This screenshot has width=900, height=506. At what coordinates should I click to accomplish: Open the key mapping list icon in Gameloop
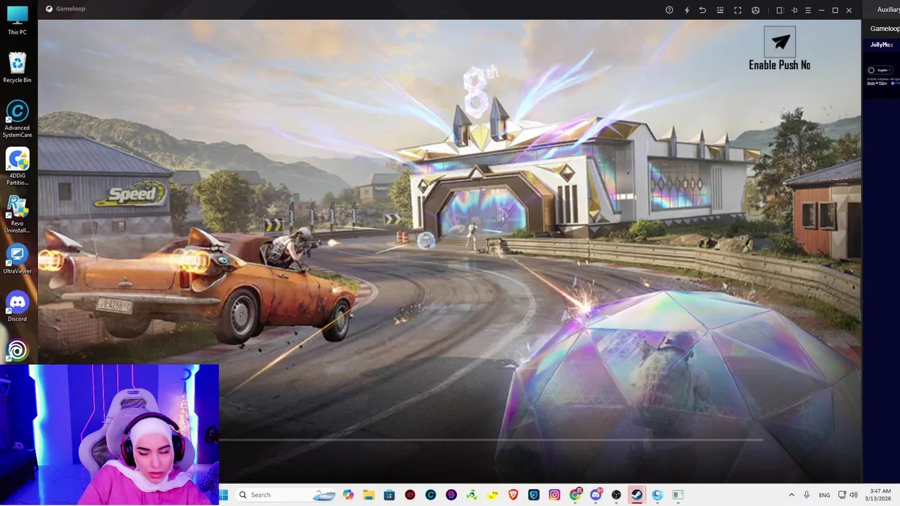720,10
